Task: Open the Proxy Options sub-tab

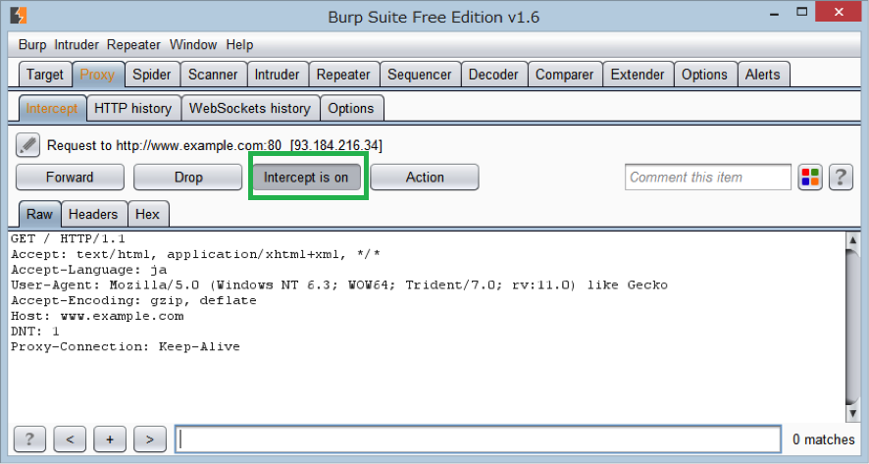Action: pyautogui.click(x=351, y=108)
